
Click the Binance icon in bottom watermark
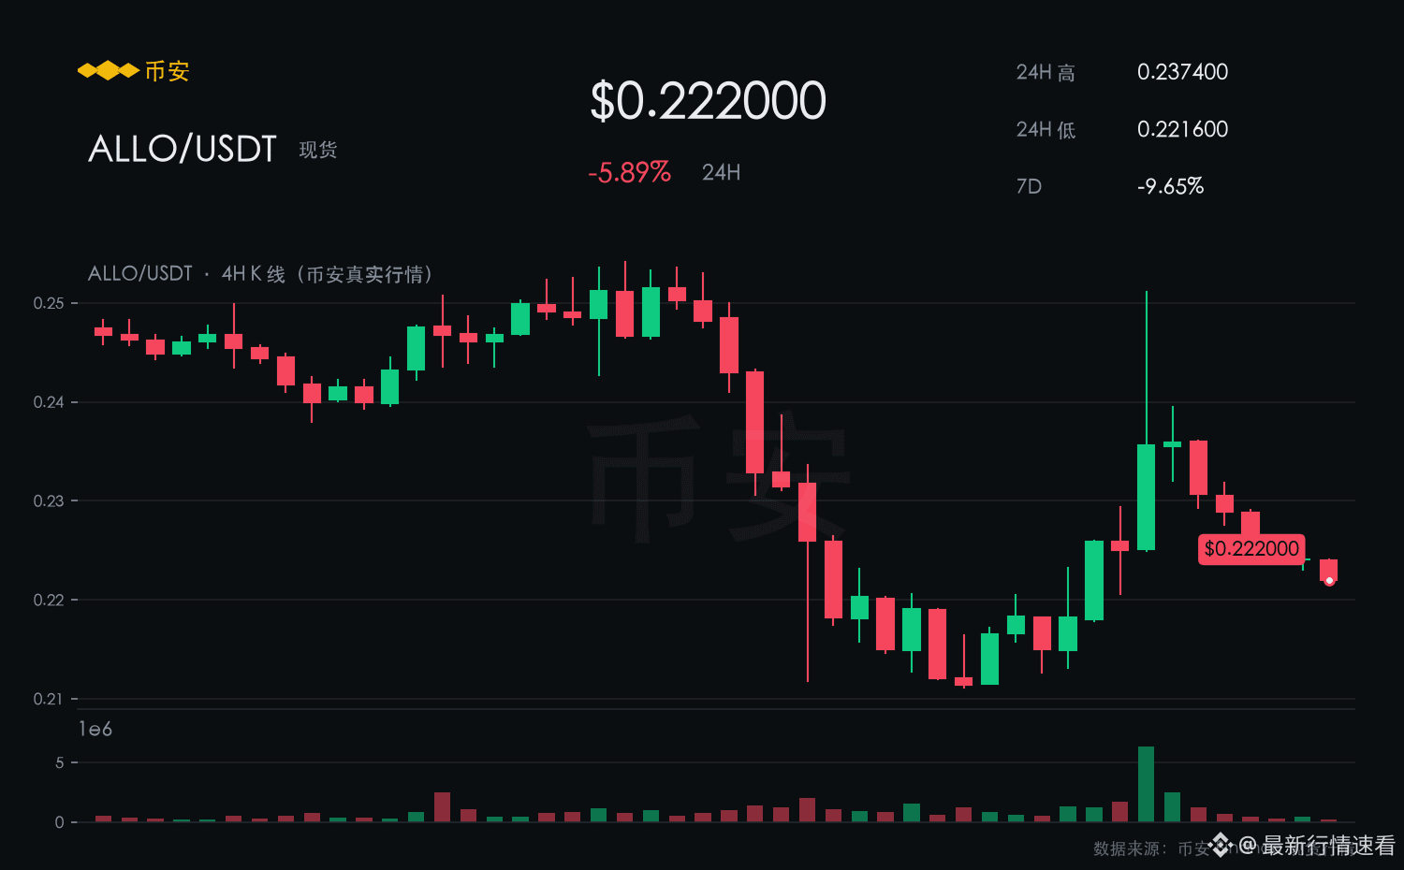[1221, 846]
